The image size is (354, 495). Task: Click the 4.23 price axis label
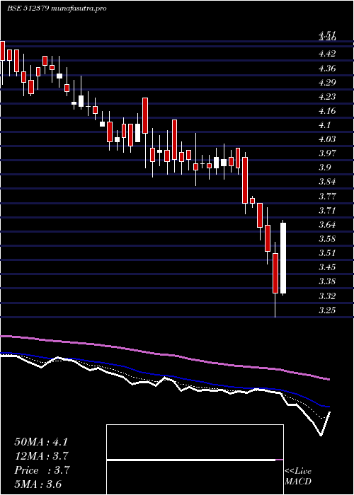(327, 97)
